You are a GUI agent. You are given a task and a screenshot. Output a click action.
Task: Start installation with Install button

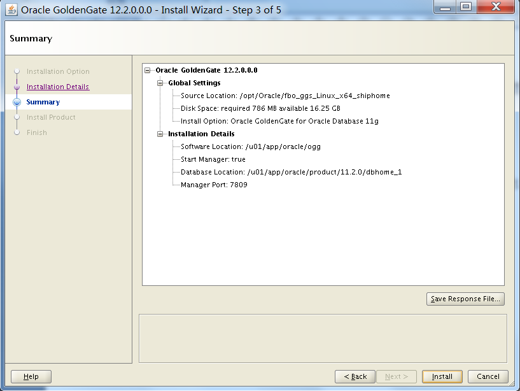pos(442,376)
